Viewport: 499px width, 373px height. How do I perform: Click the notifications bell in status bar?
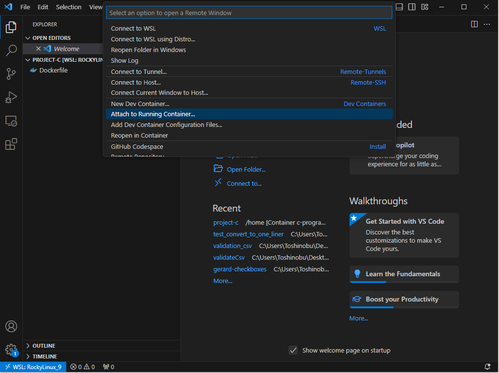pyautogui.click(x=487, y=367)
